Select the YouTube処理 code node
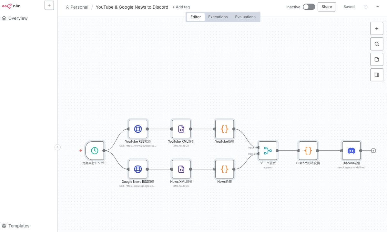The height and width of the screenshot is (232, 387). coord(224,129)
